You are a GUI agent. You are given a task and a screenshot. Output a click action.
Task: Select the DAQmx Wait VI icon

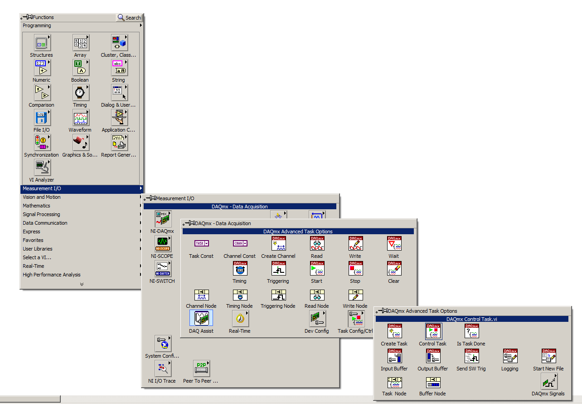pos(394,244)
